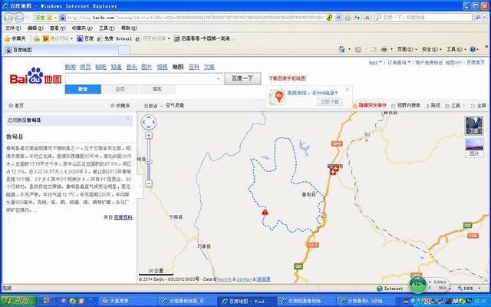
Task: Open the compatibility view icon beside address bar
Action: pos(348,18)
